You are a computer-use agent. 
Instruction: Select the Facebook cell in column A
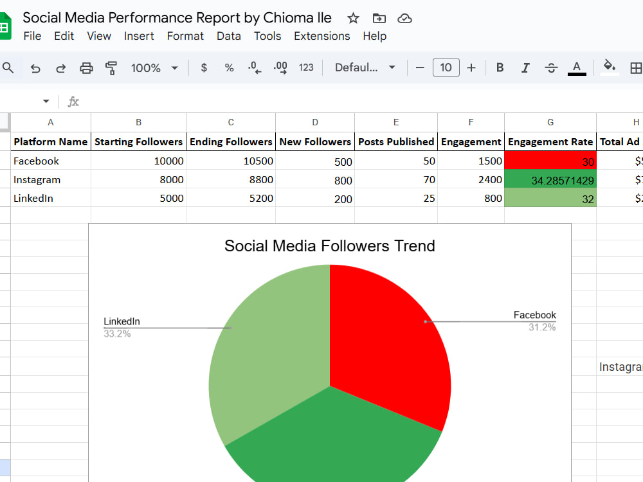coord(50,161)
